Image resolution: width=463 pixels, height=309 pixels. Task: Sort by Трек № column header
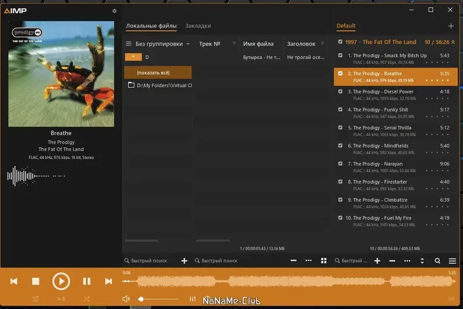click(210, 43)
